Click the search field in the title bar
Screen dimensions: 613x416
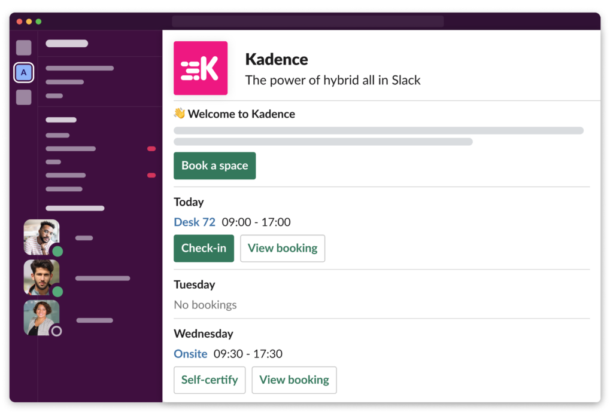(x=306, y=20)
